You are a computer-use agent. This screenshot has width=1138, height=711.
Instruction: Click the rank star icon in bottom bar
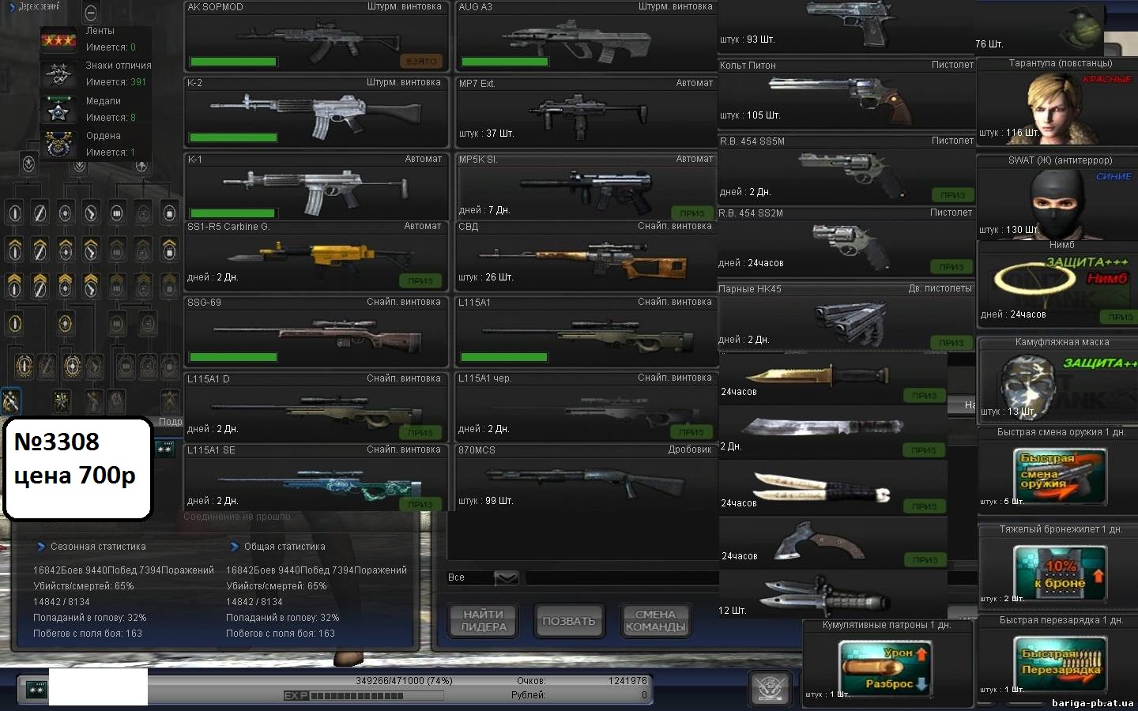(36, 690)
